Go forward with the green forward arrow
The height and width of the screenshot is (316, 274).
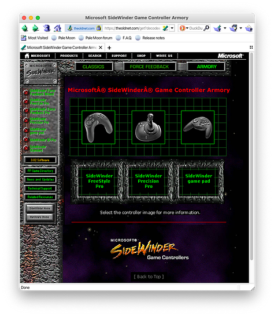click(x=36, y=28)
